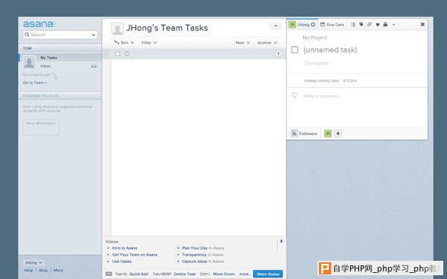Click the Share Asana button
This screenshot has width=447, height=279.
267,274
